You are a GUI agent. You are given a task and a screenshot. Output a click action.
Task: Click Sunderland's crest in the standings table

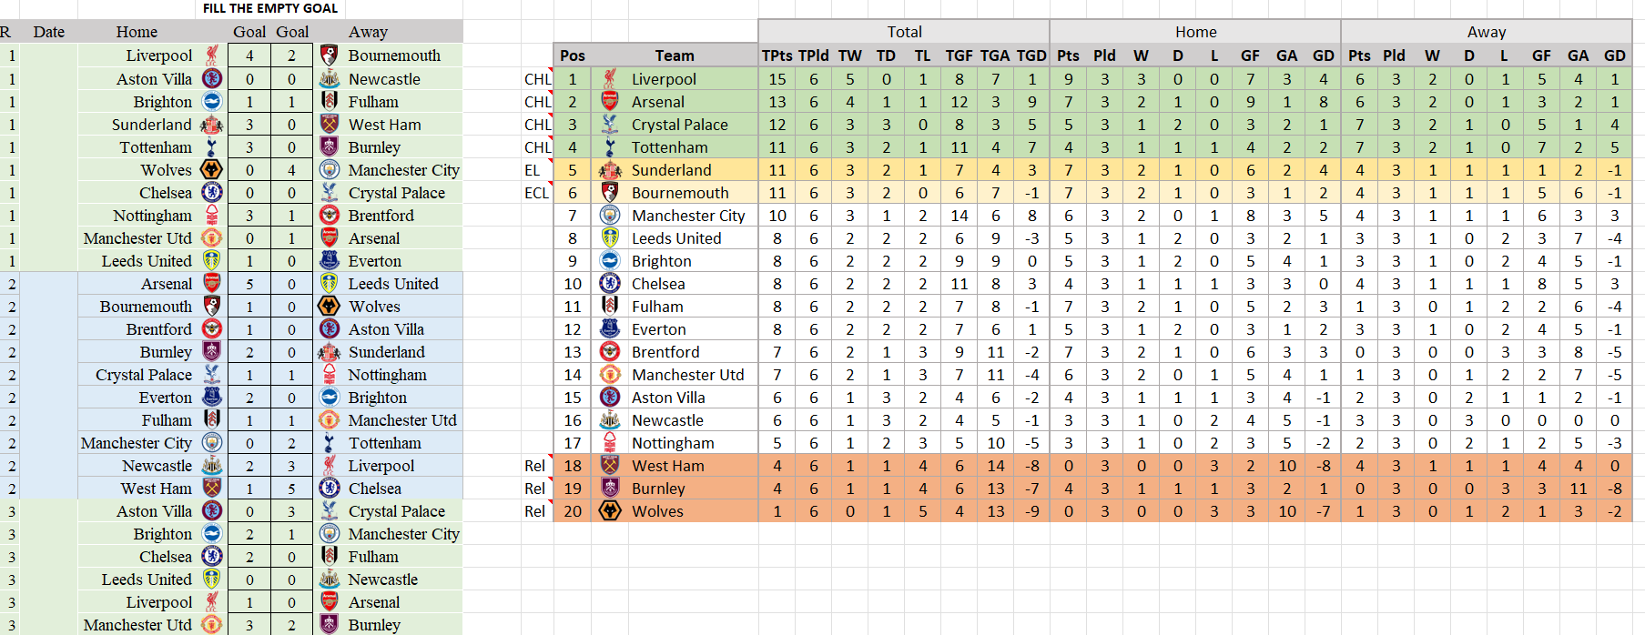[610, 170]
